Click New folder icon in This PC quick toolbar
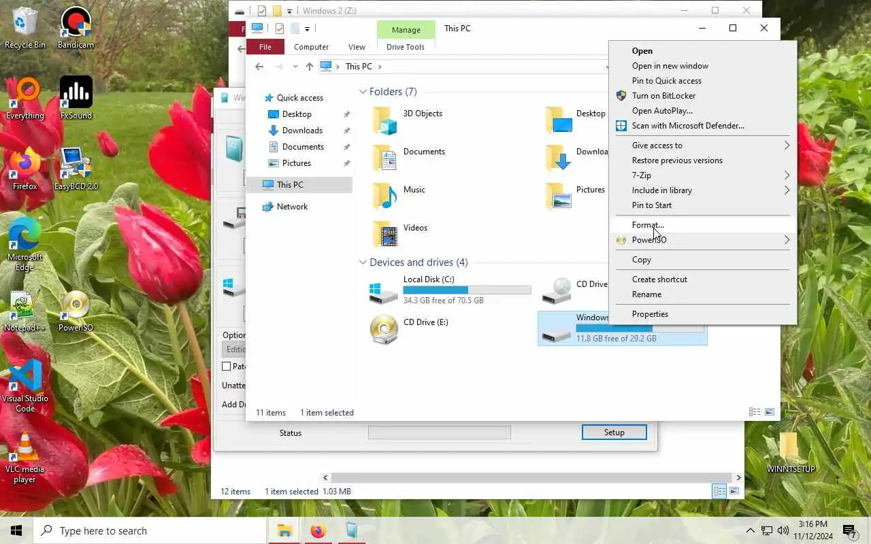871x544 pixels. tap(295, 29)
